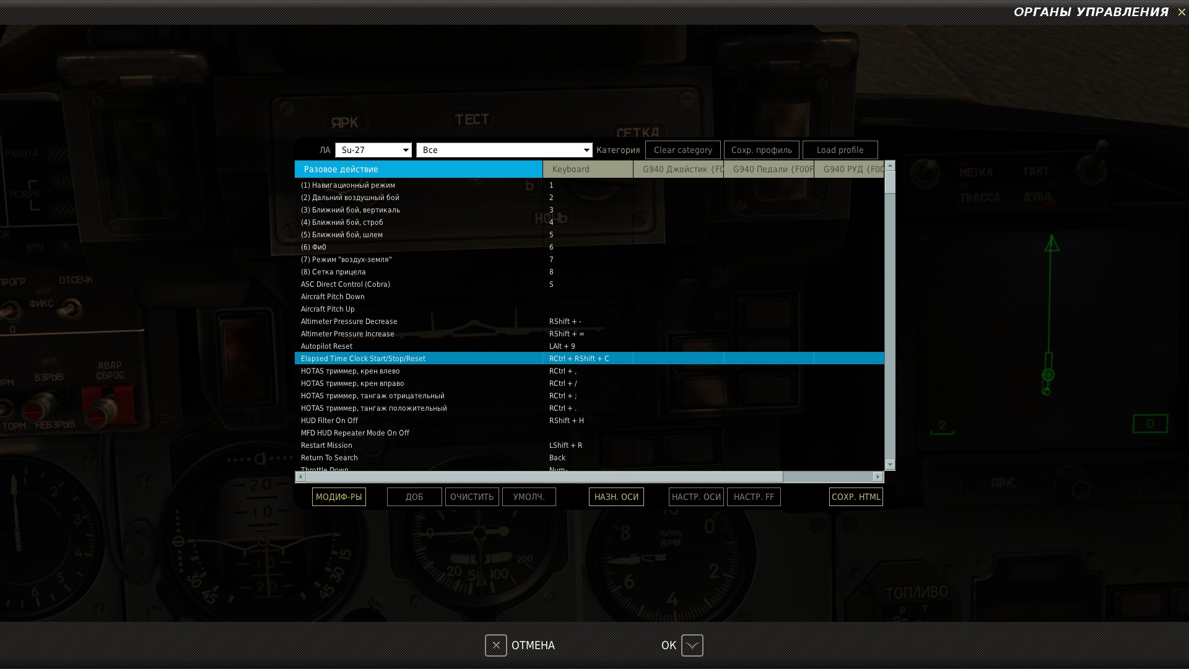Screen dimensions: 1189x669
Task: Click the RShift + = keyboard binding cell
Action: coord(588,334)
